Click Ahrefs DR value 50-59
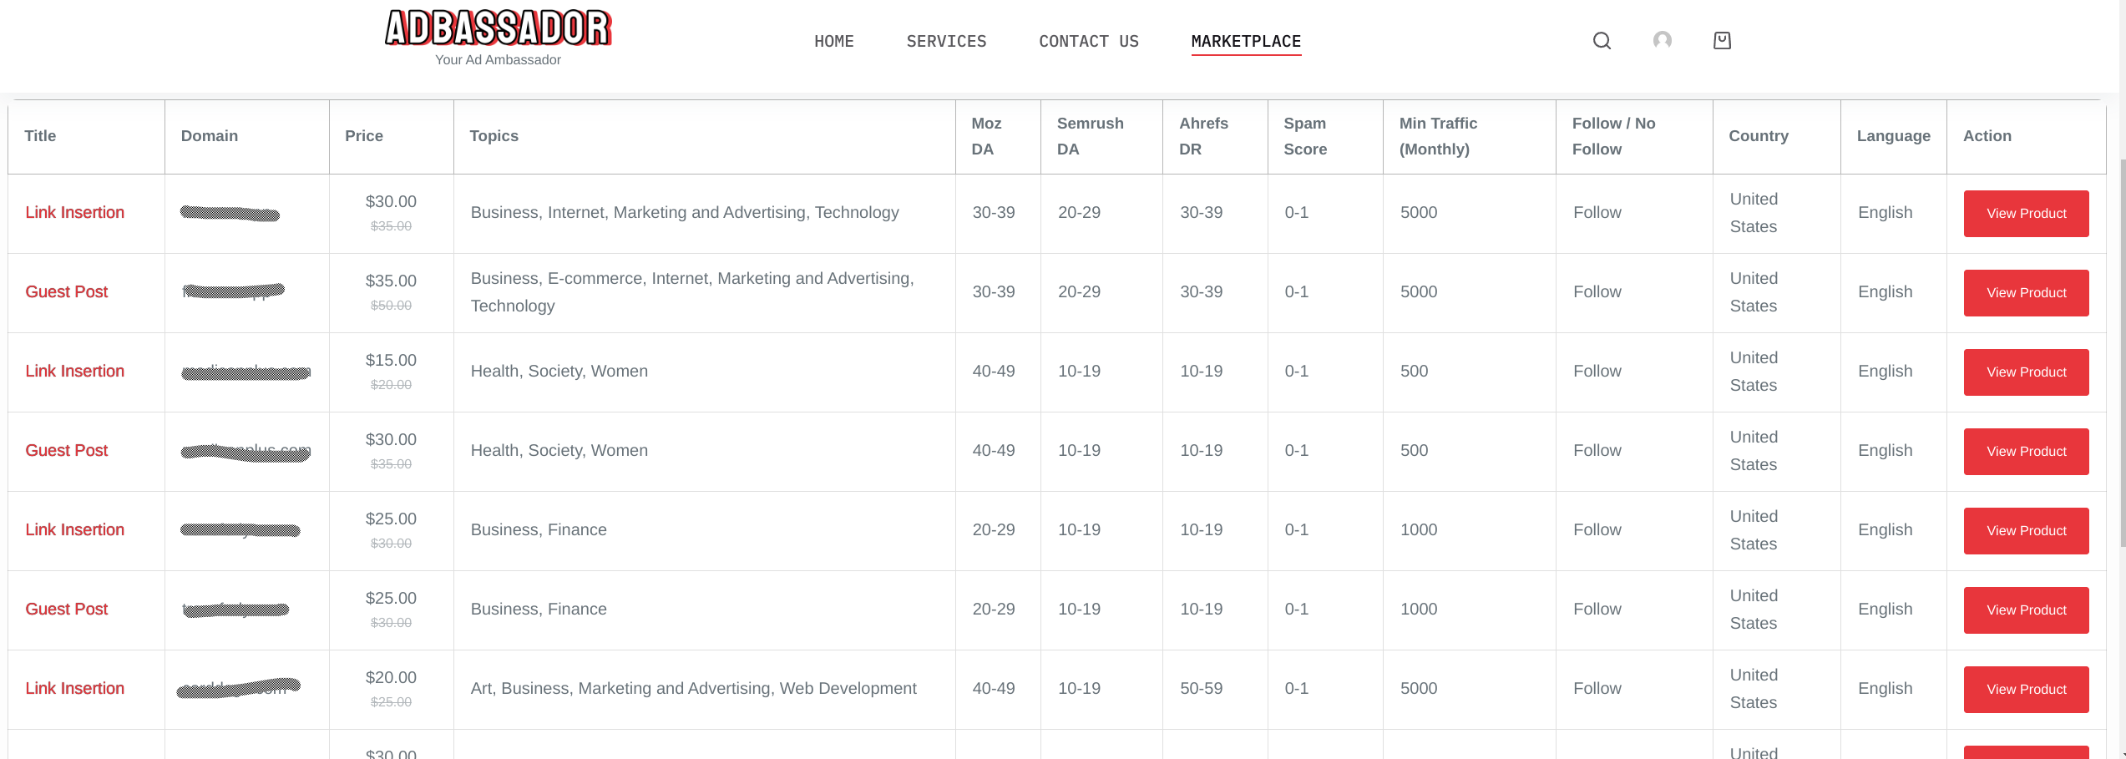 (1202, 688)
